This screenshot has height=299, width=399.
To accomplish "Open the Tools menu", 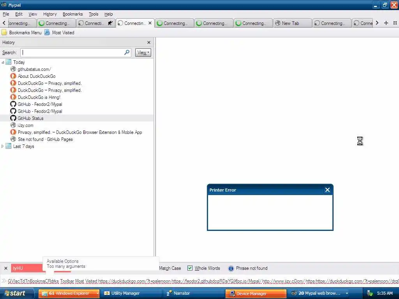I will (x=94, y=14).
